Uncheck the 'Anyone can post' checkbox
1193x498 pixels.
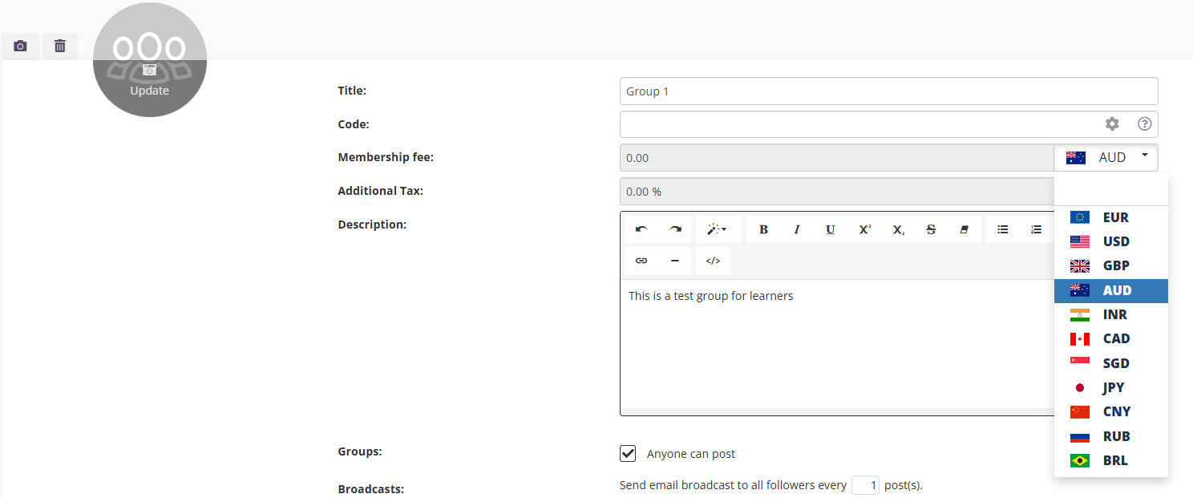[x=628, y=454]
